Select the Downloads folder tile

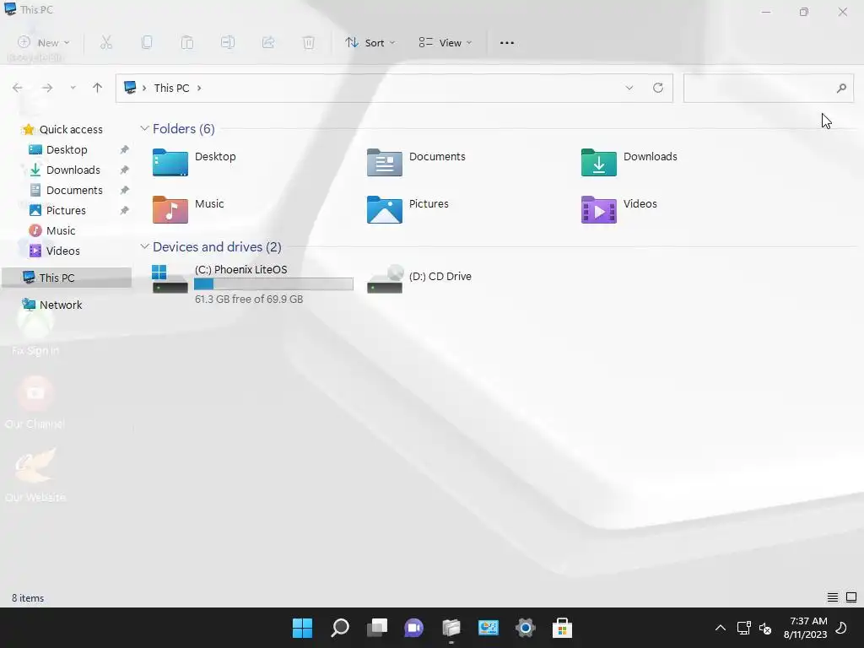point(629,163)
